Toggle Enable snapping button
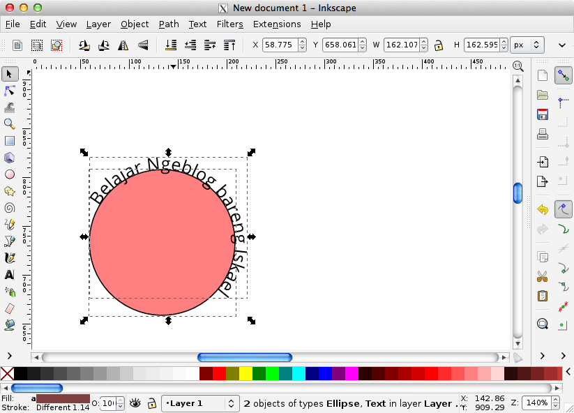The width and height of the screenshot is (574, 413). (x=563, y=75)
